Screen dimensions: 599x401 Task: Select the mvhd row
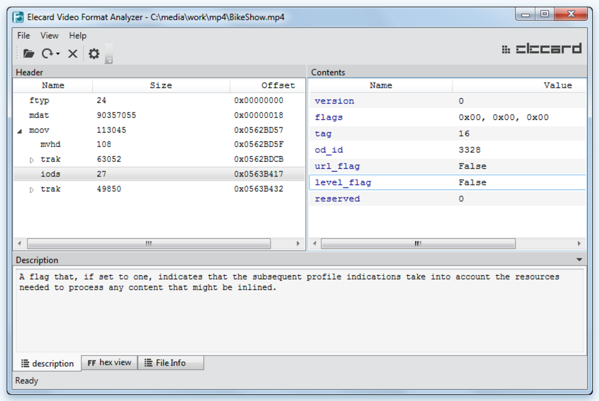point(159,145)
